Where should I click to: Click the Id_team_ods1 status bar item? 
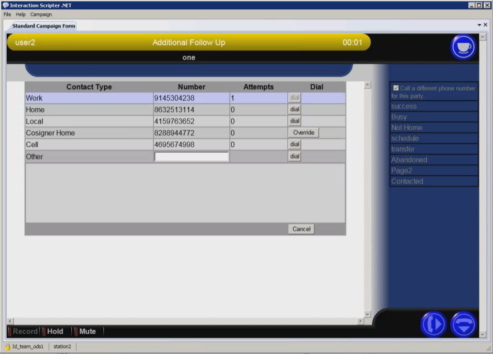pos(27,347)
